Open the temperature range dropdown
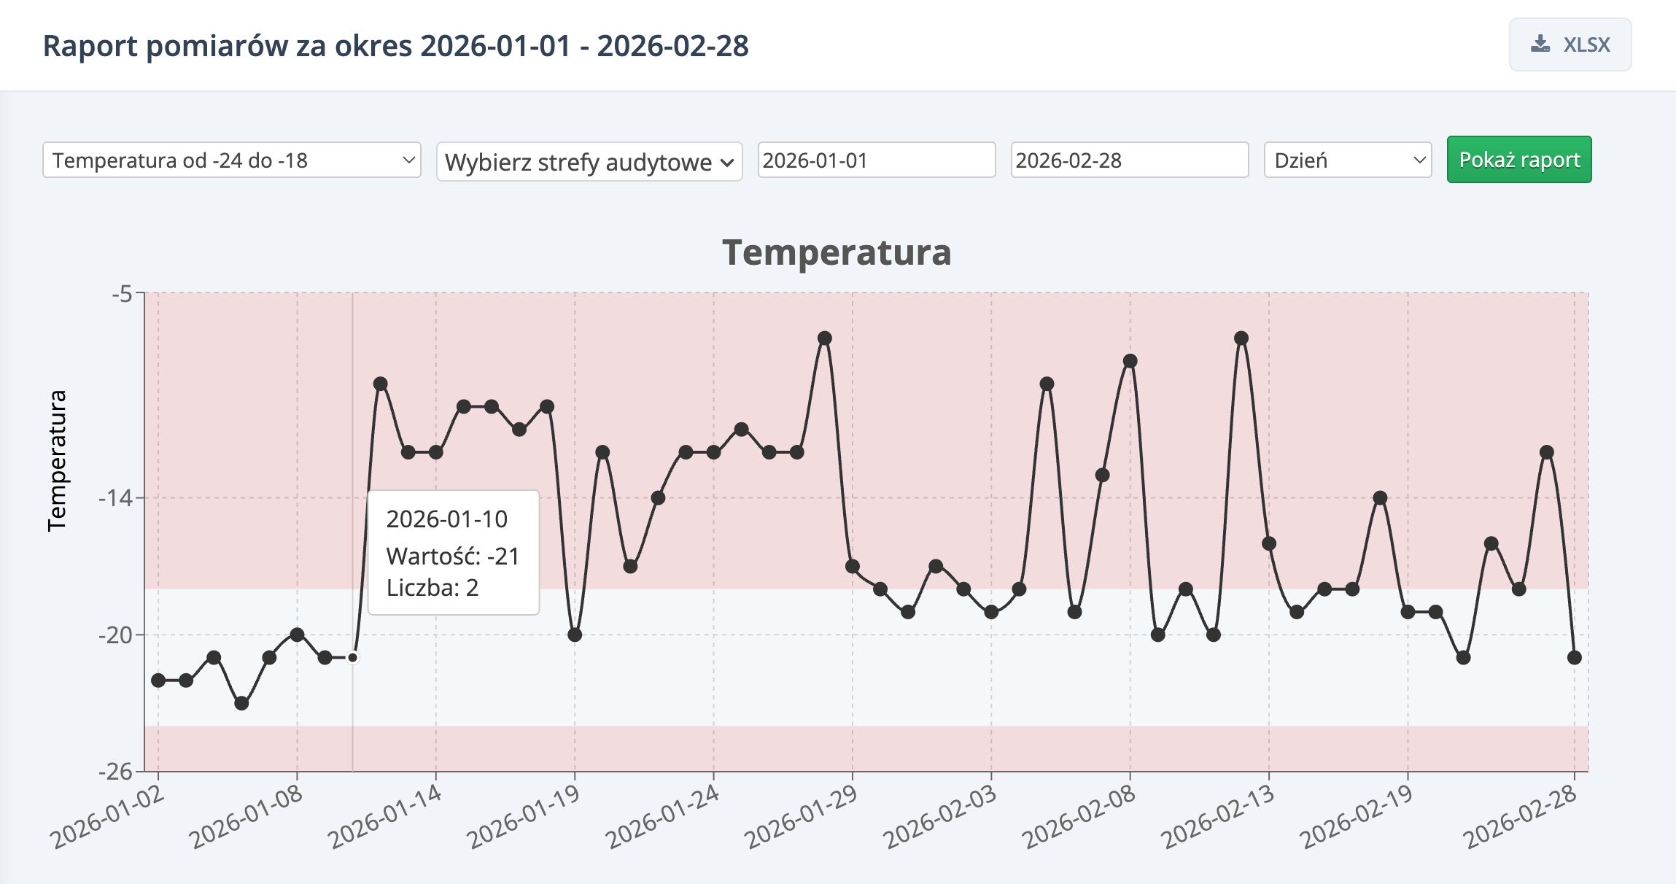1676x884 pixels. [x=232, y=160]
